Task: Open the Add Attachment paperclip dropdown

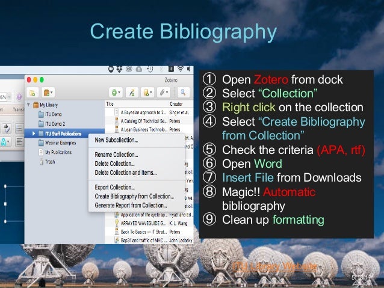Action: (x=163, y=93)
